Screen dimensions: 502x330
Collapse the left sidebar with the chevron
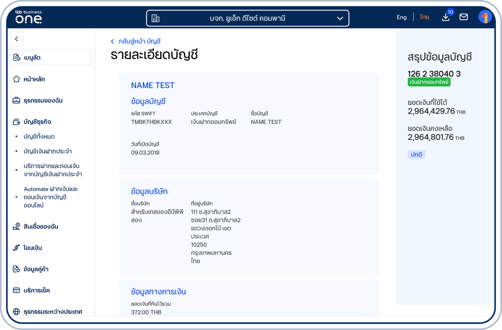pyautogui.click(x=16, y=39)
